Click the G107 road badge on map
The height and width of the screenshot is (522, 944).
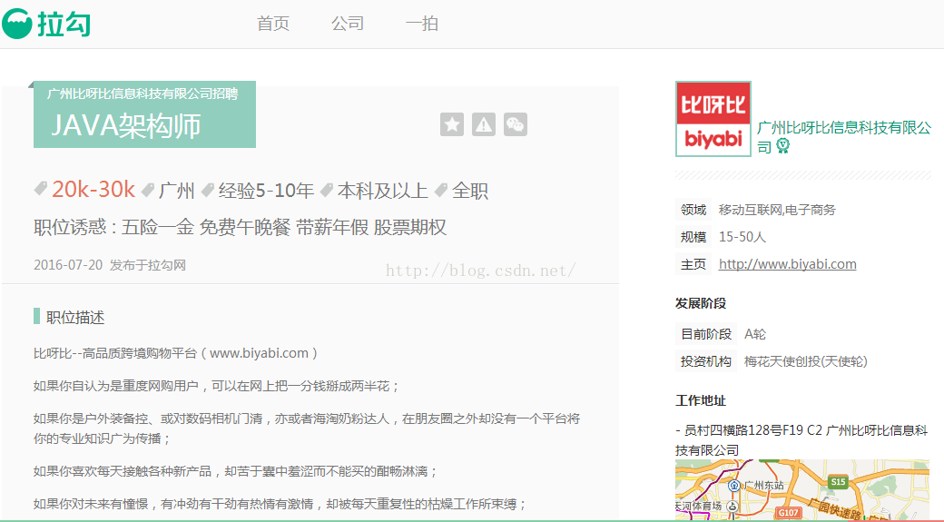[x=789, y=513]
